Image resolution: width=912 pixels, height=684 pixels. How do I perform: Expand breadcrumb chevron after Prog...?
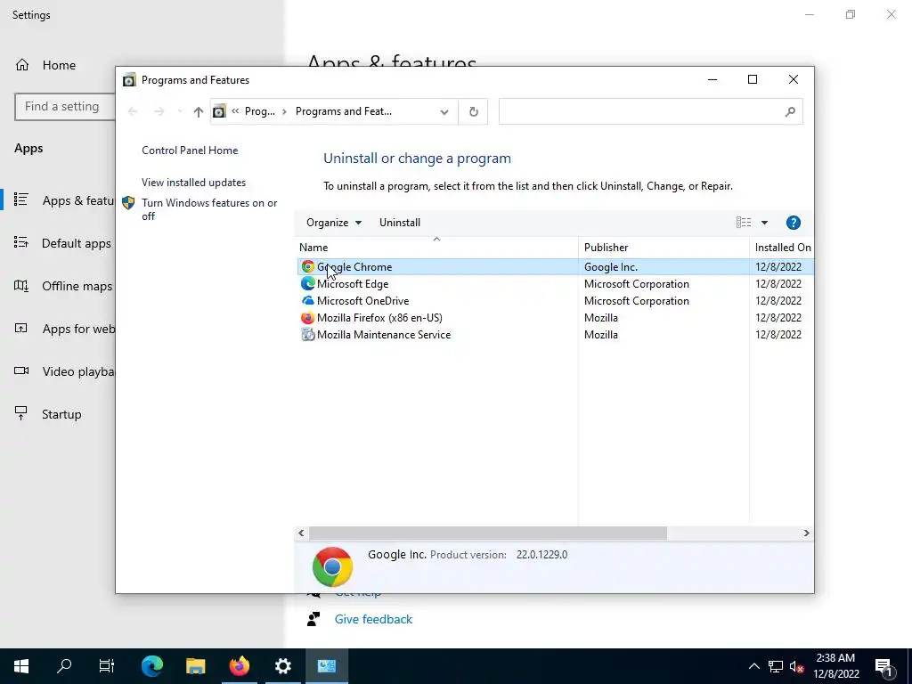tap(284, 111)
